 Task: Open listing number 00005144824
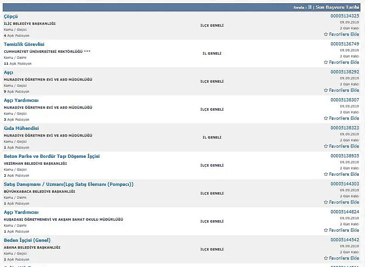(x=345, y=211)
